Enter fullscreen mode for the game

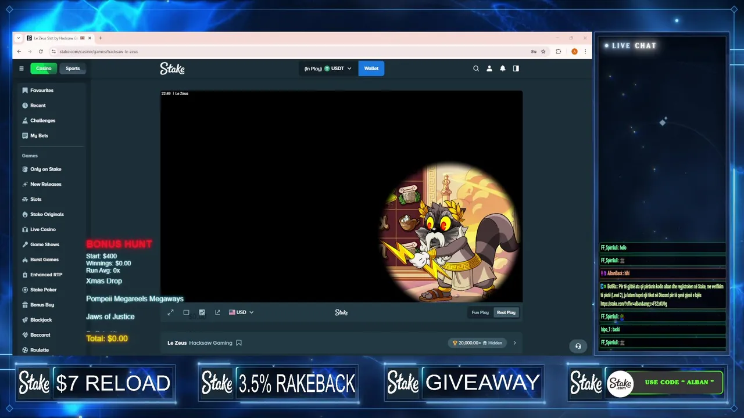coord(171,312)
